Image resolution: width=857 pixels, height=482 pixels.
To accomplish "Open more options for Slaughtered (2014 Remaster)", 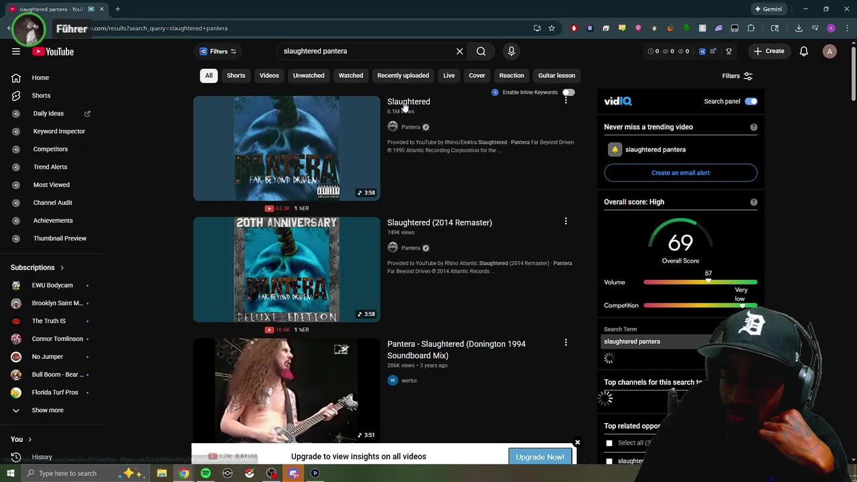I will [x=566, y=222].
